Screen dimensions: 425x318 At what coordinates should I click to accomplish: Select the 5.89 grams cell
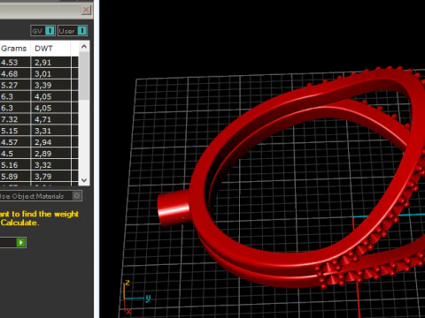point(15,177)
